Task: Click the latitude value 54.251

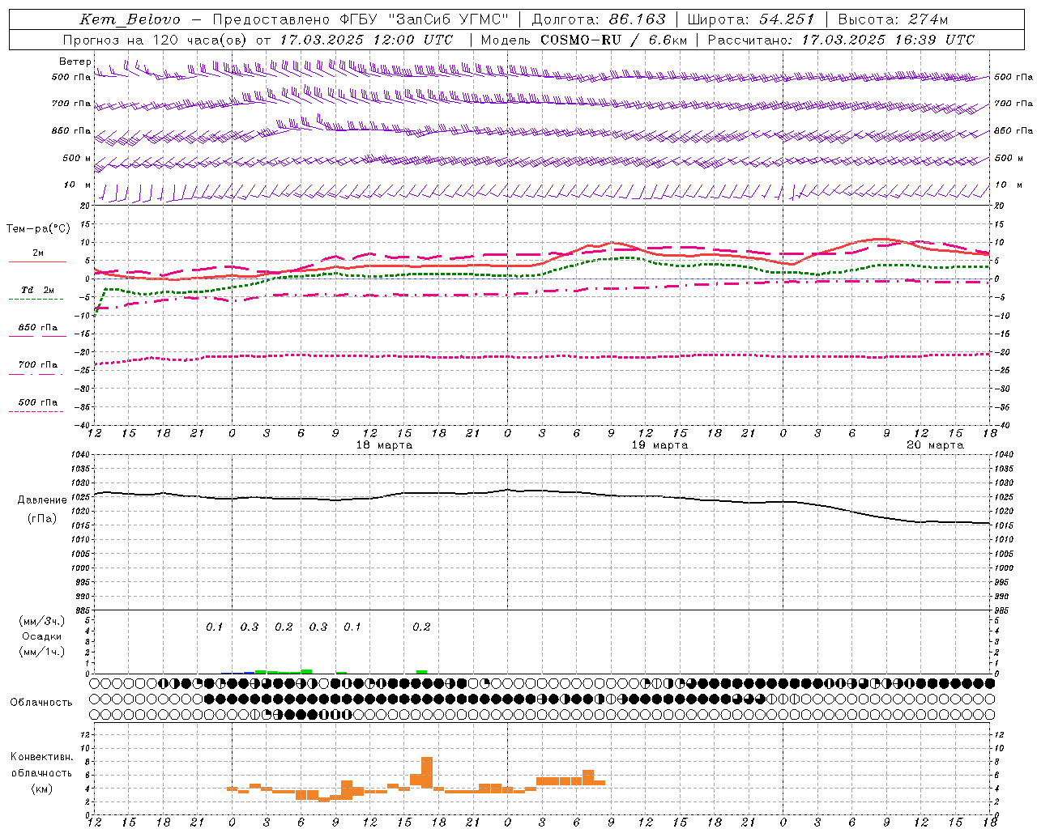Action: tap(787, 19)
